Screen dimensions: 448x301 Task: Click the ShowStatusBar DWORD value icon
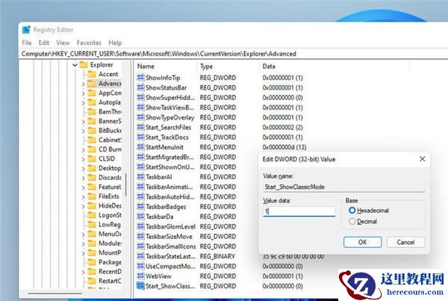point(140,87)
